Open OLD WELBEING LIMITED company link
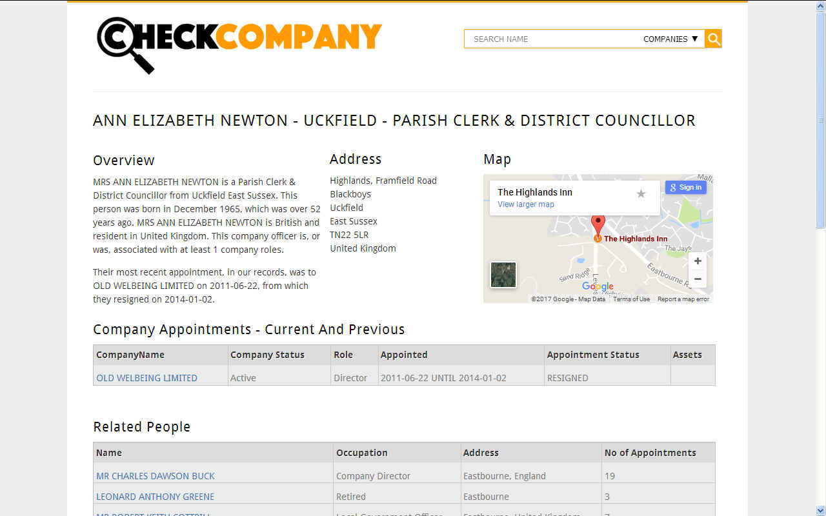The image size is (826, 516). pos(146,378)
